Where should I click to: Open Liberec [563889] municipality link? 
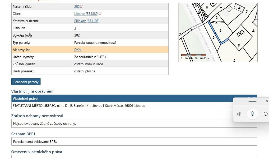tap(86, 14)
